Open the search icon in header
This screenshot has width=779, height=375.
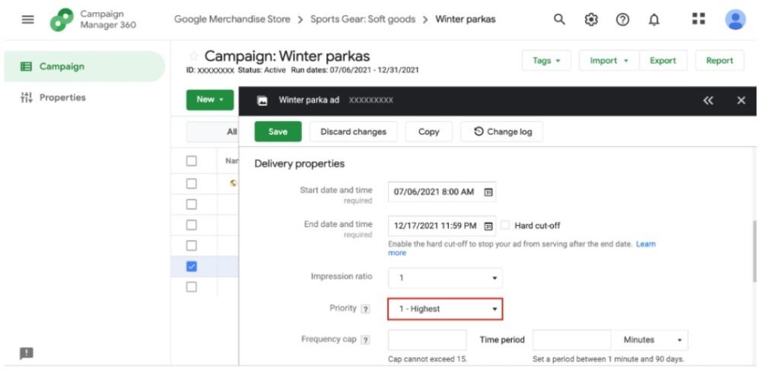tap(559, 19)
